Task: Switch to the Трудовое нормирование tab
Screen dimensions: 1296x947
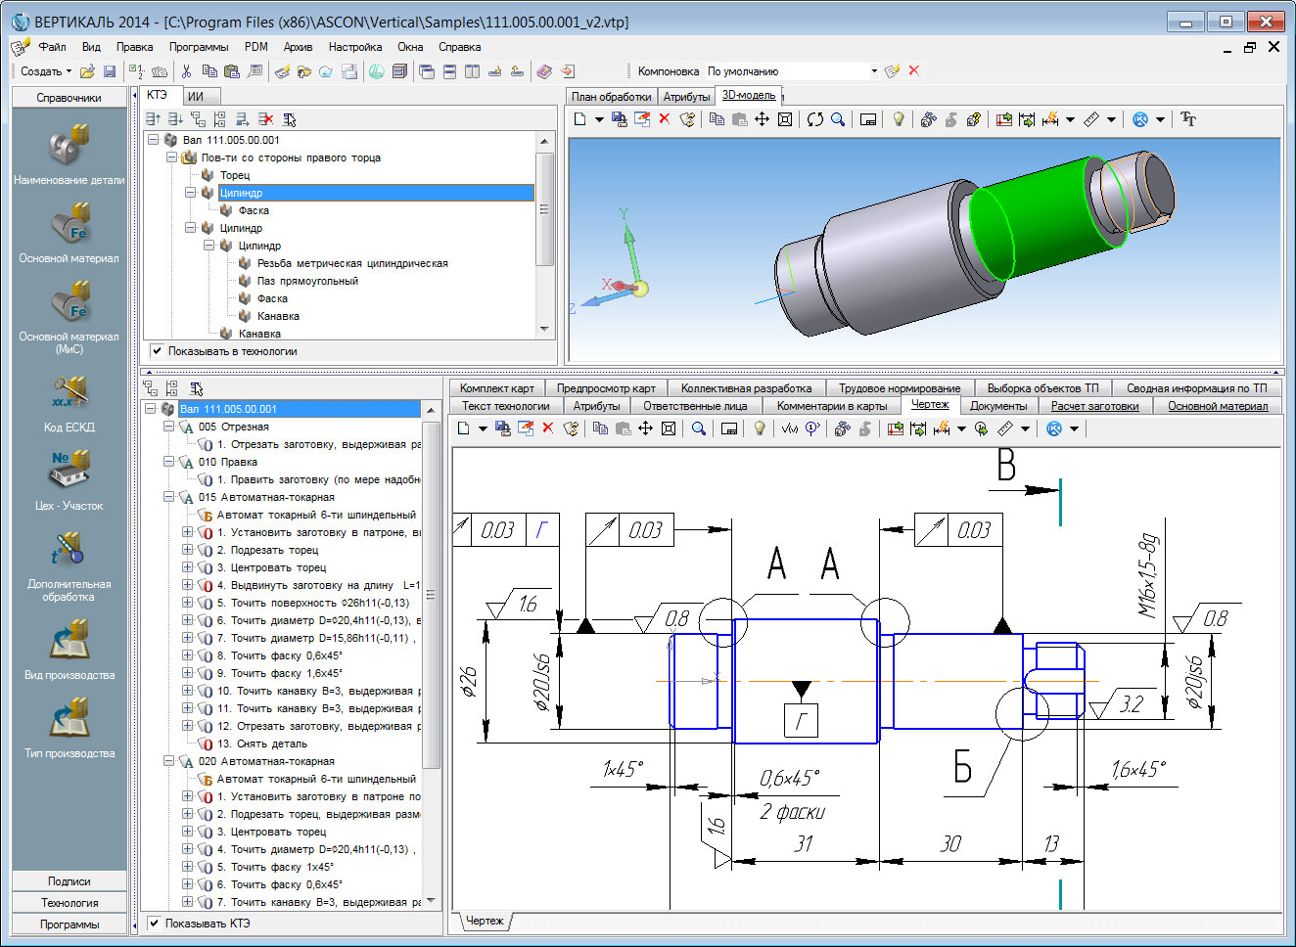Action: click(900, 388)
